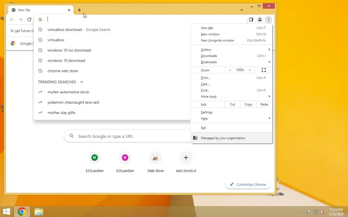Increase zoom with plus button
Screen dimensions: 348x217
coord(250,70)
